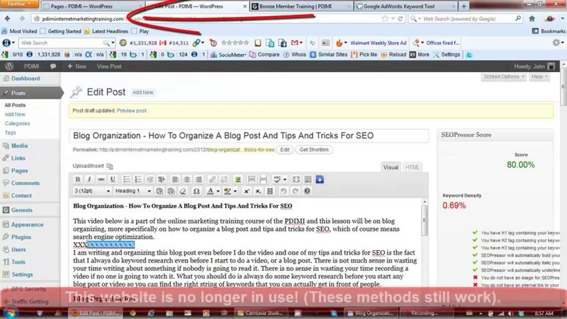Apply superscript formatting
This screenshot has width=567, height=319.
click(247, 191)
